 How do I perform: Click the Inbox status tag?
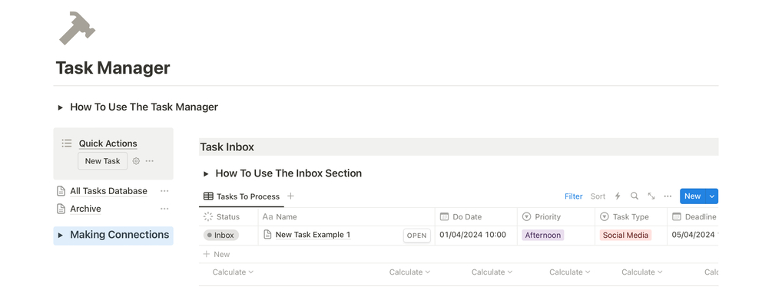[x=221, y=235]
